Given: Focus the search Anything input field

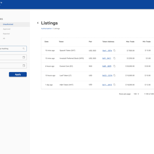Looking at the screenshot, I should click(x=13, y=48).
